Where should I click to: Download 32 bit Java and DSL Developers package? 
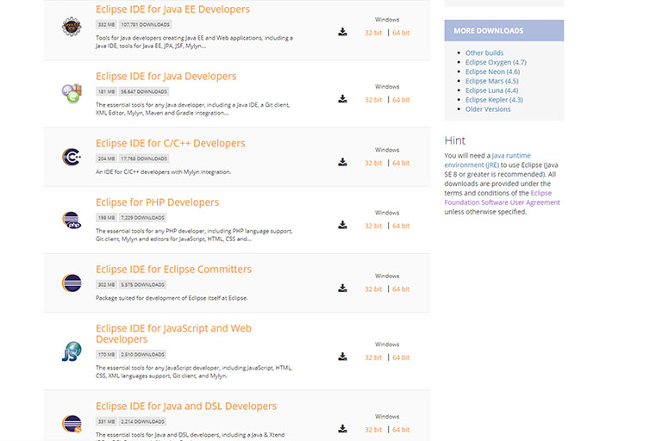[x=373, y=430]
